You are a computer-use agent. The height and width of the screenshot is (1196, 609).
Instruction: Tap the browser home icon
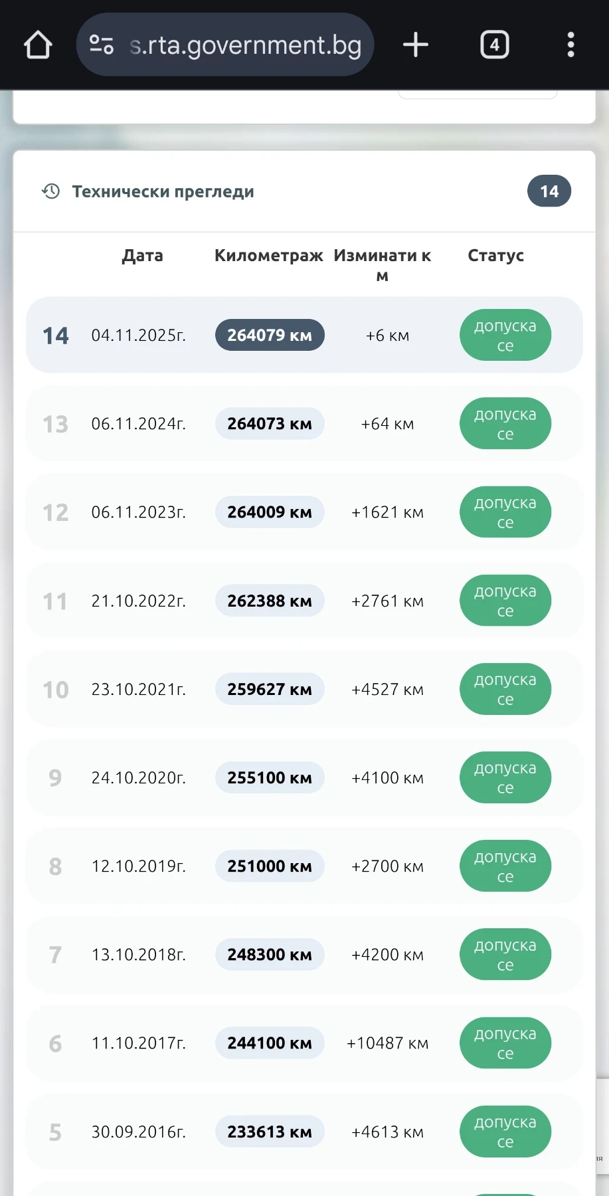[x=38, y=45]
